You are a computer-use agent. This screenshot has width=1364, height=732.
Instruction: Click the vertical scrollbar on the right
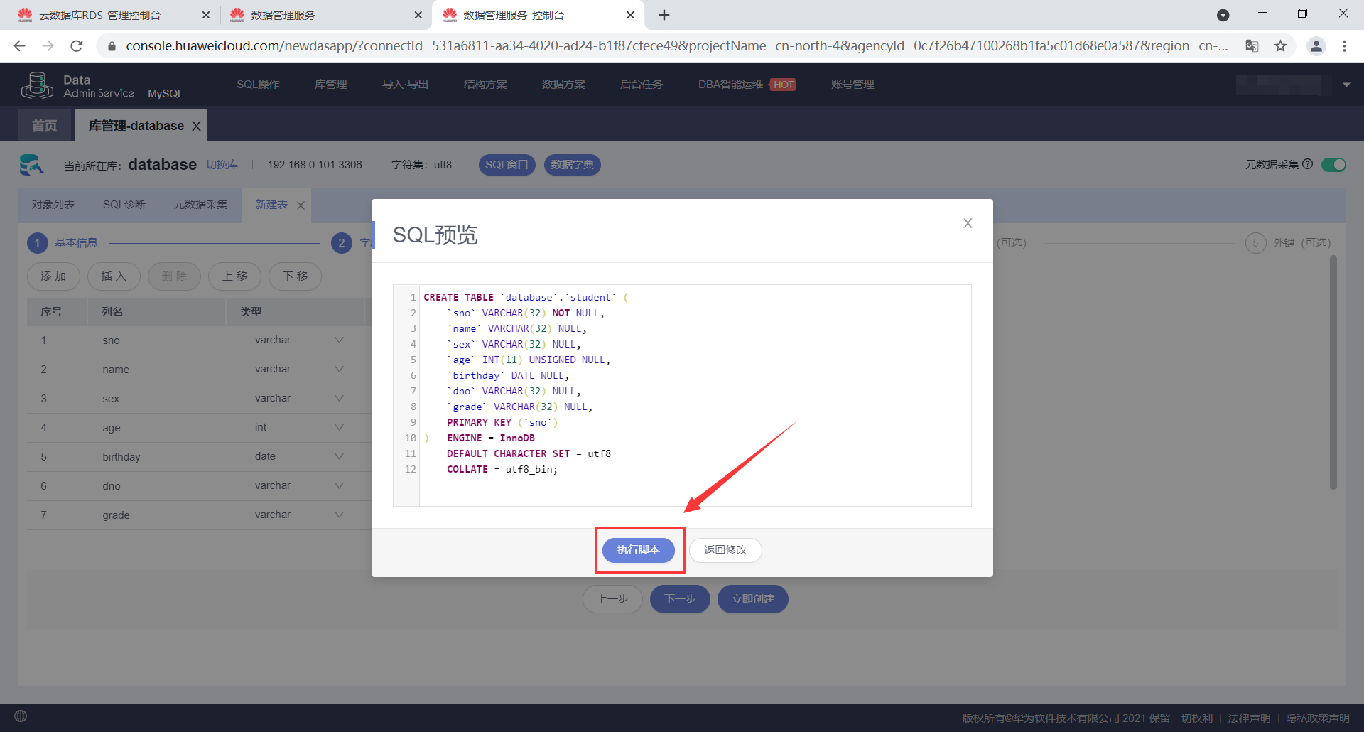tap(1333, 373)
